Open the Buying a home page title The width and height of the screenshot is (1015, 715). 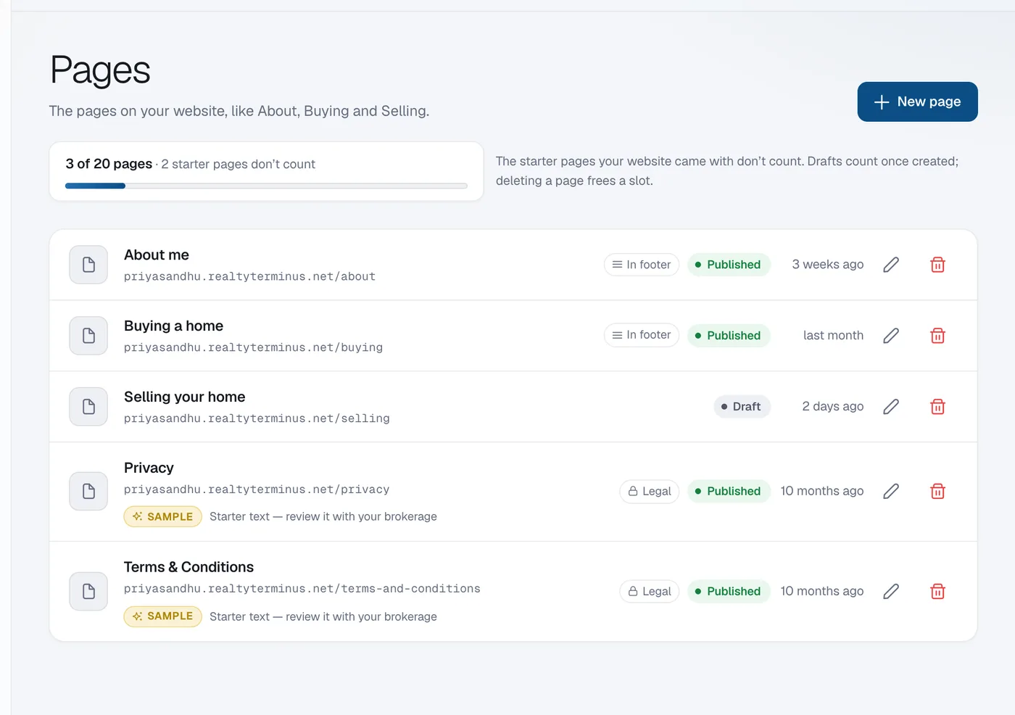pos(174,326)
